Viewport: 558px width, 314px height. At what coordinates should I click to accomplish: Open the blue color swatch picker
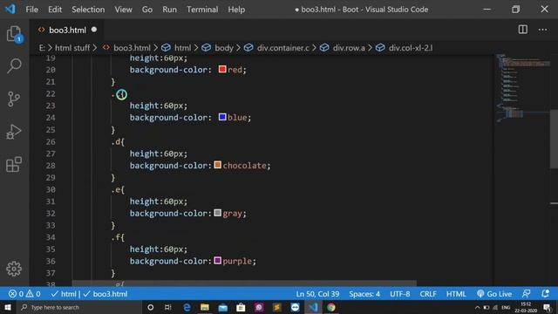tap(222, 117)
